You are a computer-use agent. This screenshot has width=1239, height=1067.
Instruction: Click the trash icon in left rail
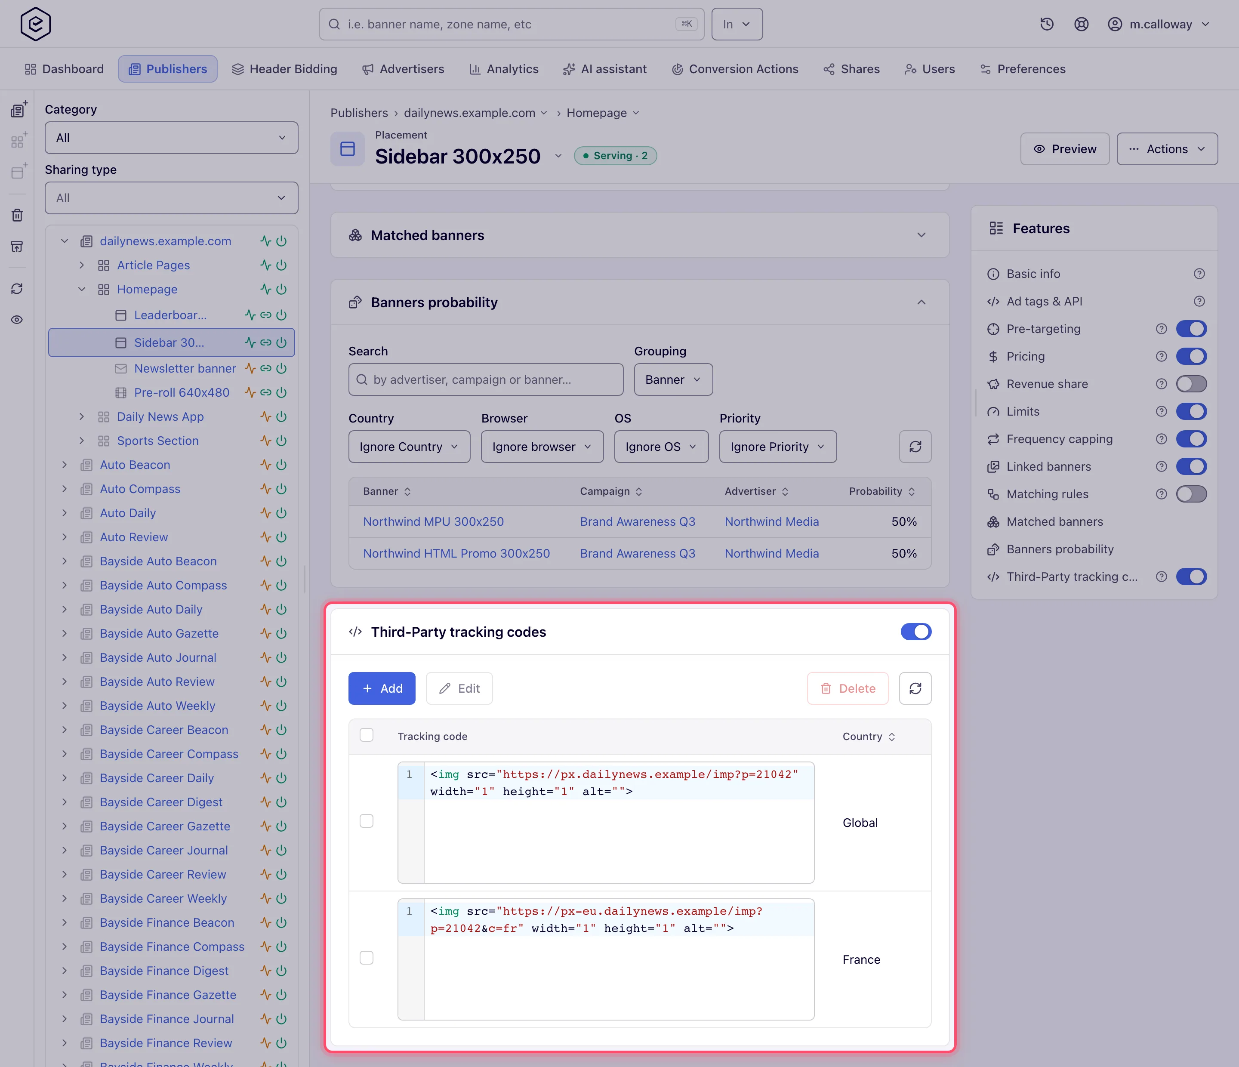pyautogui.click(x=17, y=215)
